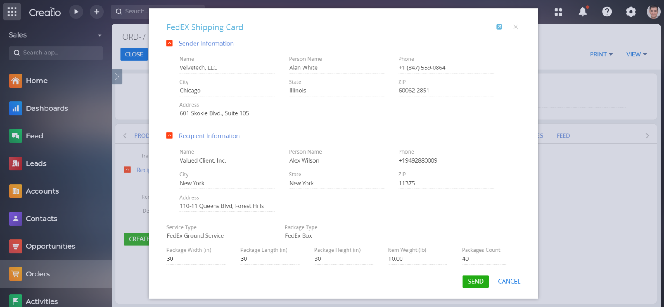This screenshot has width=664, height=307.
Task: Edit the sender Person Name Alan White
Action: (336, 68)
